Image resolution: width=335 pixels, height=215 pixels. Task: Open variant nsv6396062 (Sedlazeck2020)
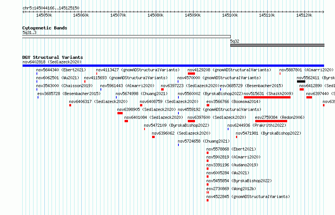[181, 133]
